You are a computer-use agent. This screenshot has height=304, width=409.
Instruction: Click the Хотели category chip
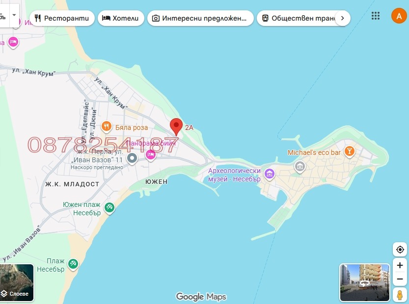point(121,18)
